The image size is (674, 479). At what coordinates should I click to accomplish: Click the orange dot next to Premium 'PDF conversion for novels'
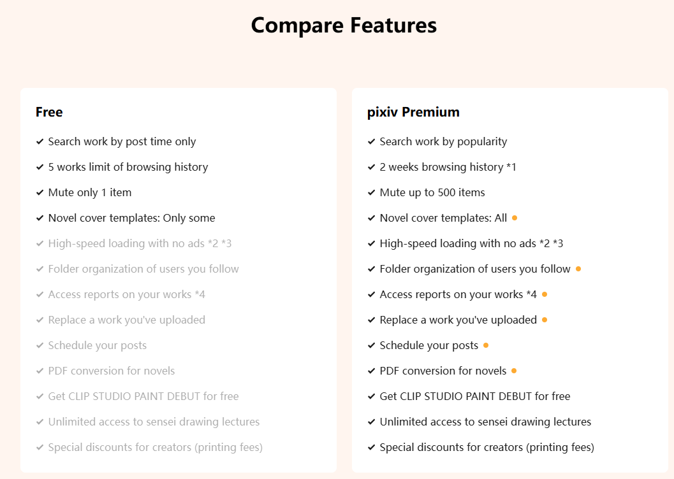(x=514, y=371)
